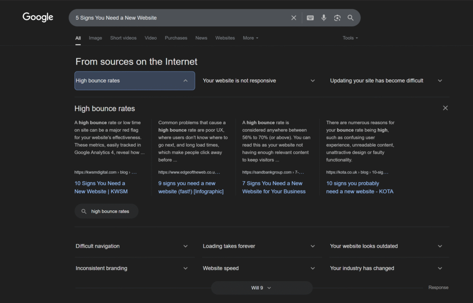Select the Purchases tab

(176, 38)
